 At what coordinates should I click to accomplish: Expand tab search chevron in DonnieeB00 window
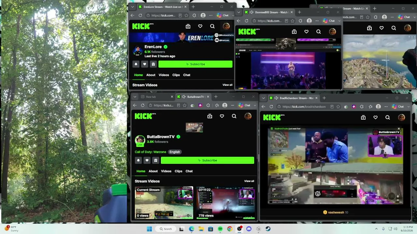tap(238, 12)
